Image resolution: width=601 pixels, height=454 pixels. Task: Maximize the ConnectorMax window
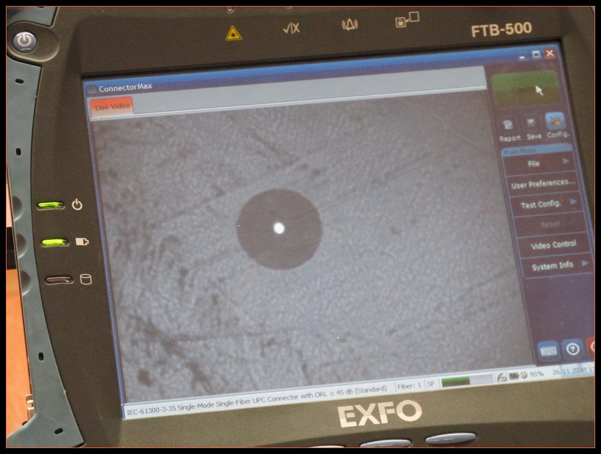(x=536, y=55)
